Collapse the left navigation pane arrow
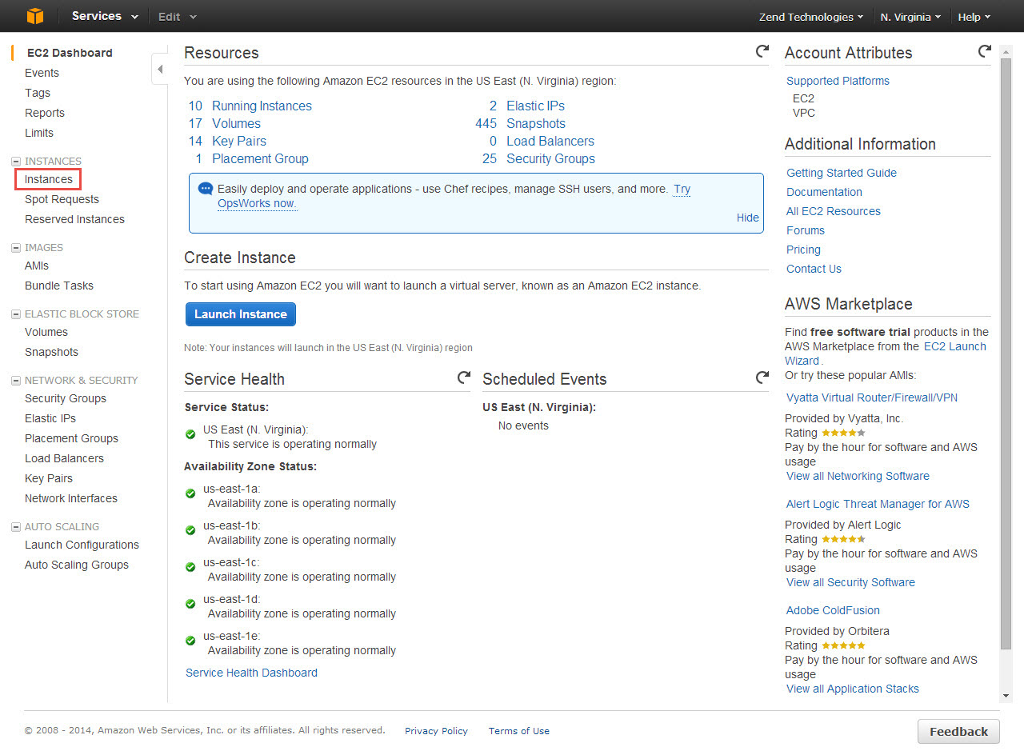Image resolution: width=1024 pixels, height=751 pixels. [160, 70]
